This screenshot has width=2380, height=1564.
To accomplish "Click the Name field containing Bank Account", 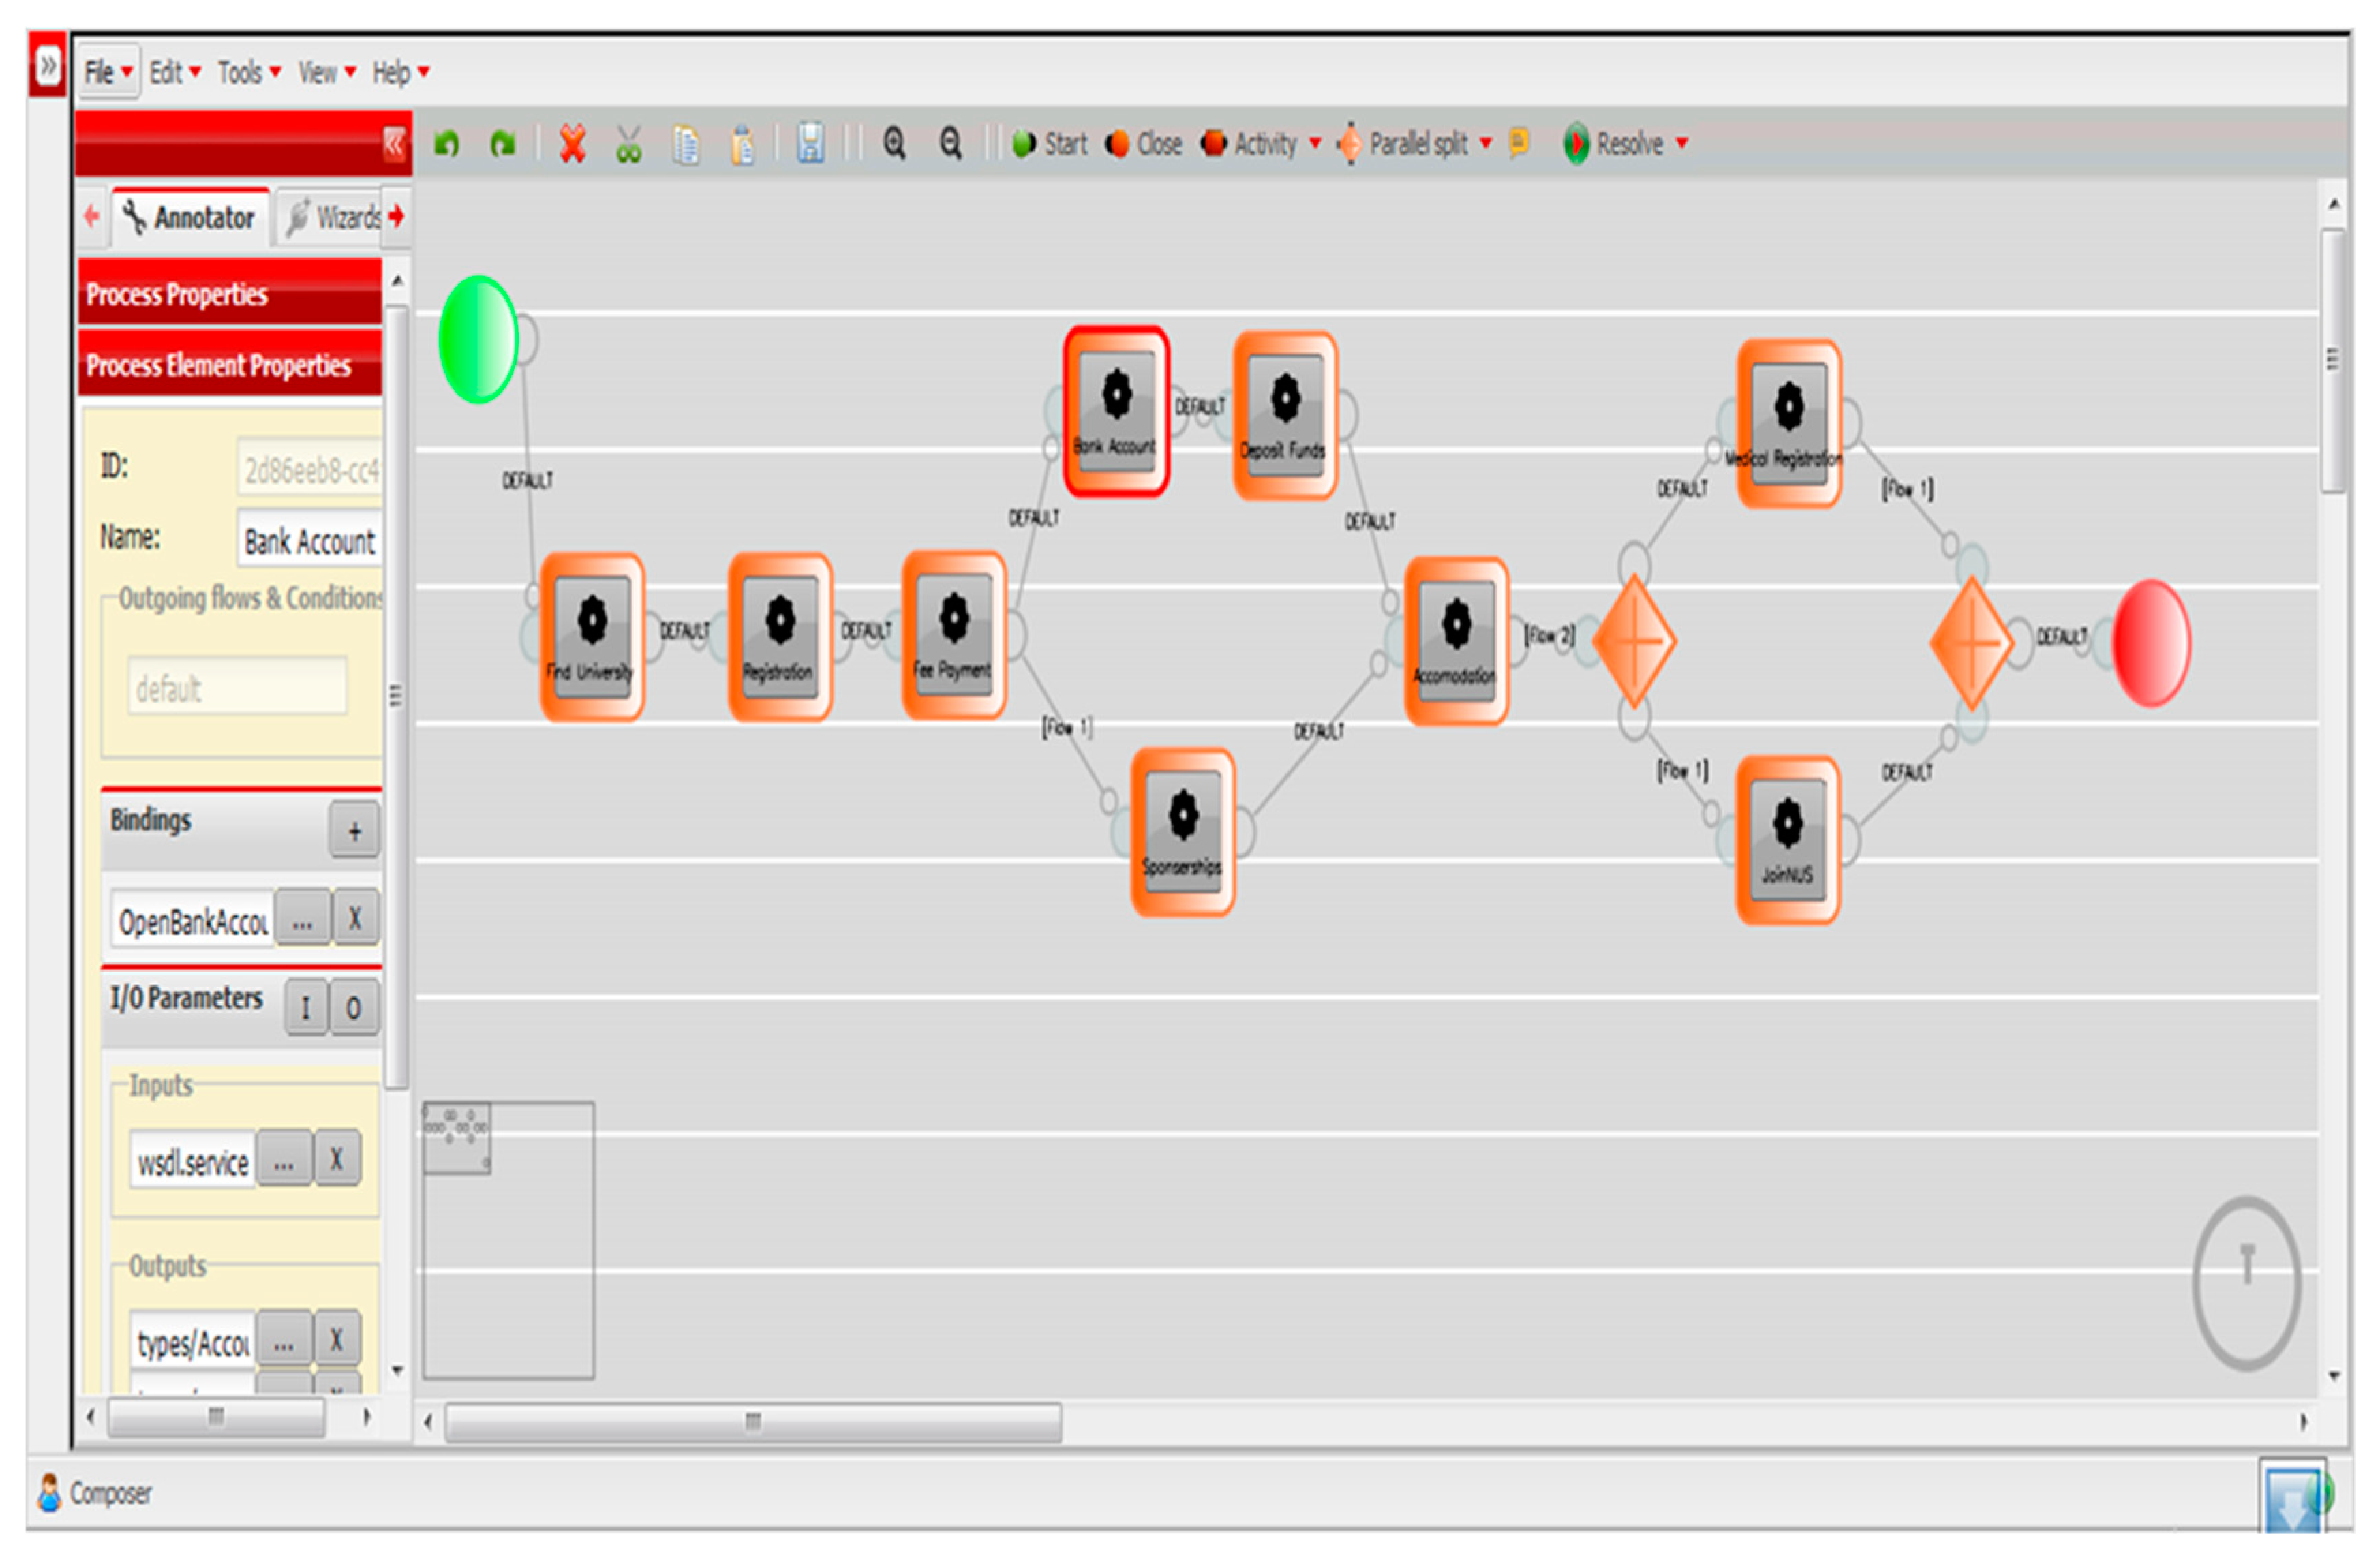I will tap(310, 541).
